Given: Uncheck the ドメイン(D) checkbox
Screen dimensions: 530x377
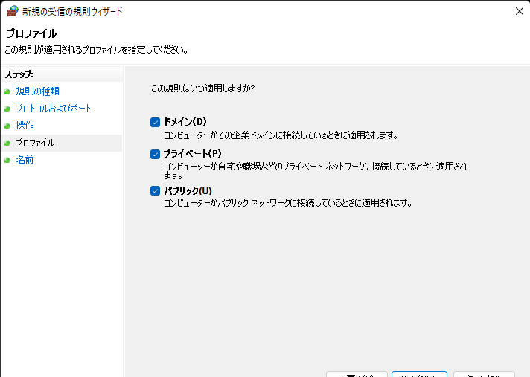Looking at the screenshot, I should [156, 122].
